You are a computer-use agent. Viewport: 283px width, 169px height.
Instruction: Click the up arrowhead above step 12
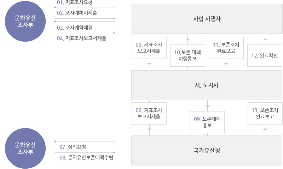[265, 39]
